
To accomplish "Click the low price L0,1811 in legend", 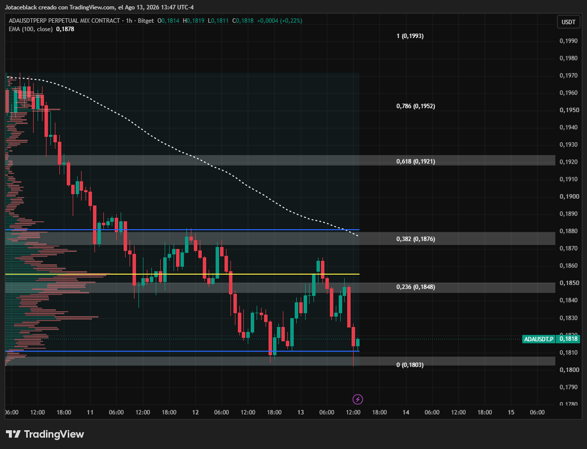I will tap(218, 21).
